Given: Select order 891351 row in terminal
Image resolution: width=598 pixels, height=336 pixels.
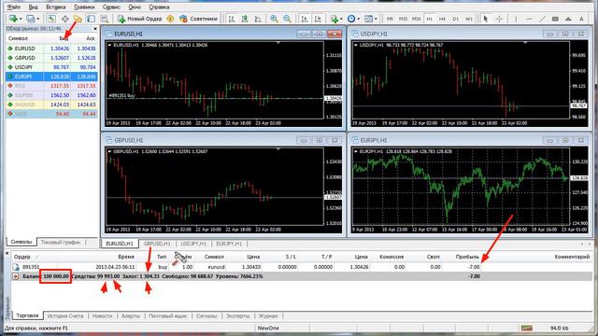Looking at the screenshot, I should click(301, 267).
